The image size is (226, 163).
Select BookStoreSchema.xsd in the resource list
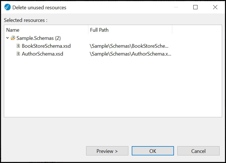(x=46, y=46)
